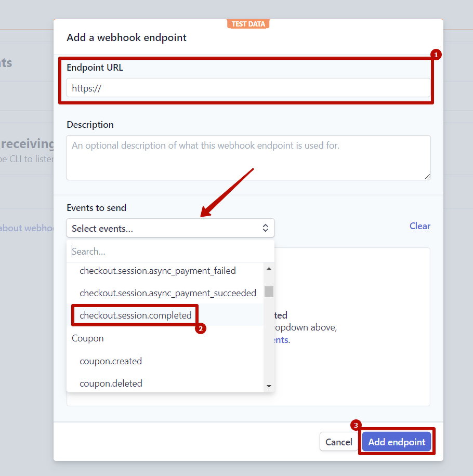The height and width of the screenshot is (476, 473).
Task: Select the coupon.created event
Action: click(x=111, y=361)
